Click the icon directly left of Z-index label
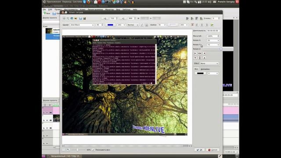Viewport: 281px width, 158px height. click(202, 18)
